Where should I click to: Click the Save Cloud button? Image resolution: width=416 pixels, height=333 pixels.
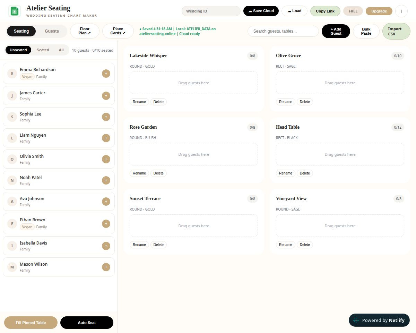tap(261, 11)
